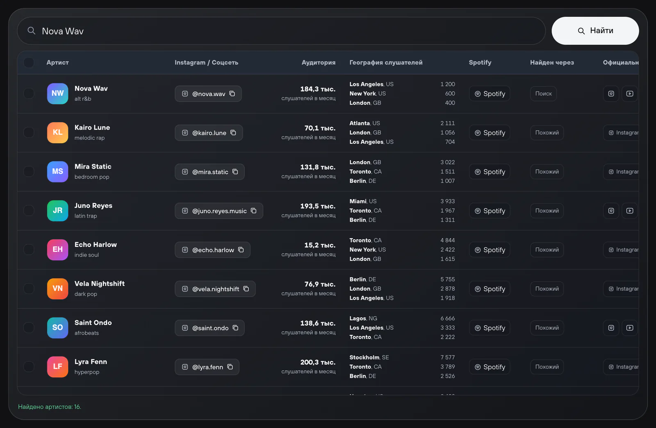Open Spotify link for Nova Wav
This screenshot has width=656, height=428.
(490, 94)
